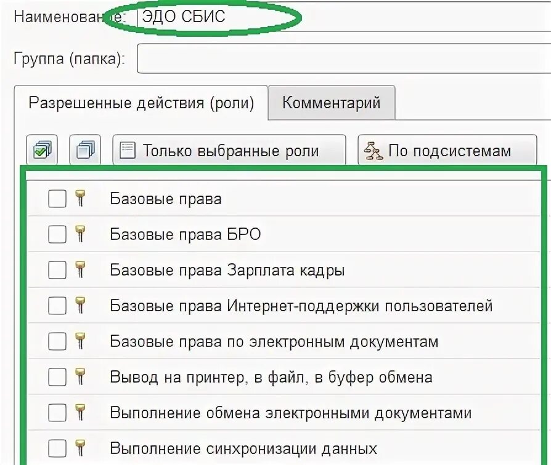Click key icon beside электронным документам row
Image resolution: width=551 pixels, height=465 pixels.
[81, 341]
